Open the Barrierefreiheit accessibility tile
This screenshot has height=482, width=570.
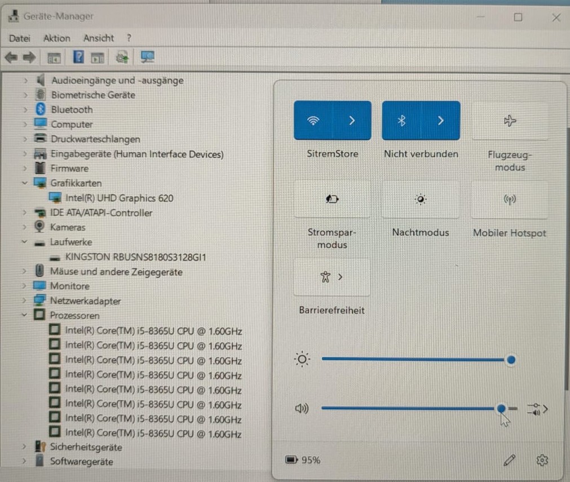tap(332, 277)
